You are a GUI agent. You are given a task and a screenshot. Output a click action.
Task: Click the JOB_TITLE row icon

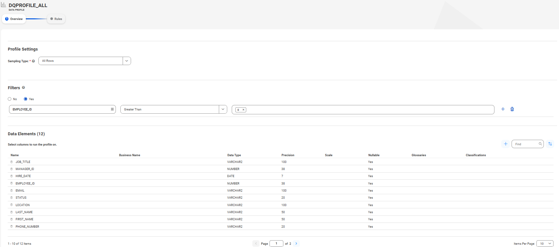click(12, 162)
